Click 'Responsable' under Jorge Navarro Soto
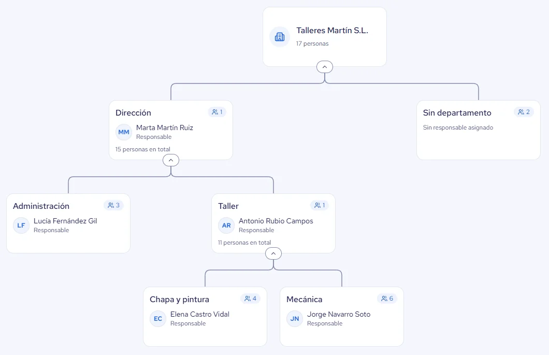The image size is (549, 355). point(325,323)
